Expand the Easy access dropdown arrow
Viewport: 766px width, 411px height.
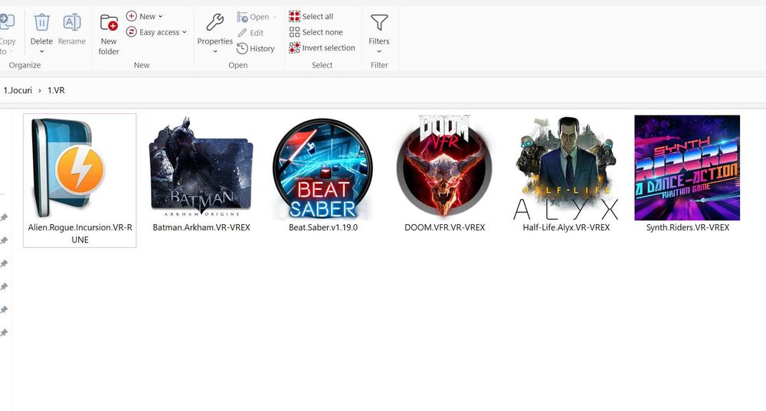coord(184,32)
